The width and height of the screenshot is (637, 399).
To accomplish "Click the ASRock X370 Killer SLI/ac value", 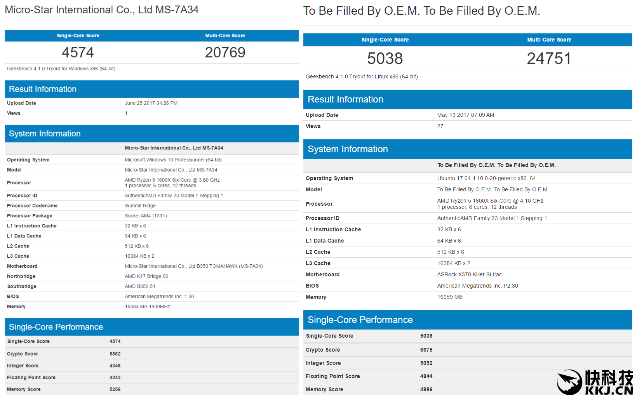I will pyautogui.click(x=469, y=274).
